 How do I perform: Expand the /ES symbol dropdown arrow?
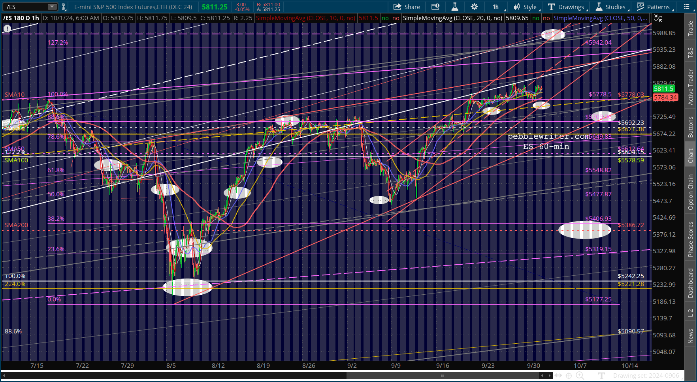tap(52, 7)
